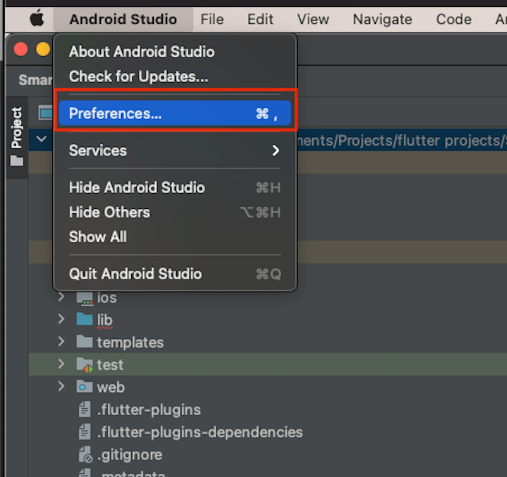Click the ios folder icon
The width and height of the screenshot is (507, 477).
[x=84, y=298]
